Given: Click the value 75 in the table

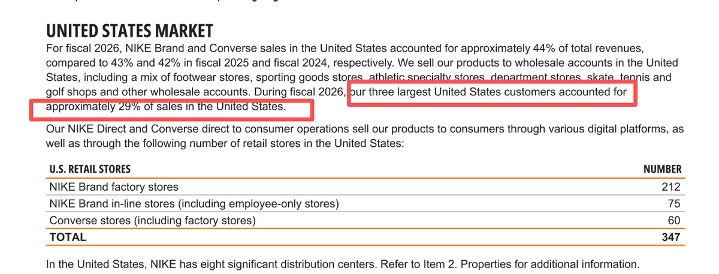Looking at the screenshot, I should (x=674, y=204).
